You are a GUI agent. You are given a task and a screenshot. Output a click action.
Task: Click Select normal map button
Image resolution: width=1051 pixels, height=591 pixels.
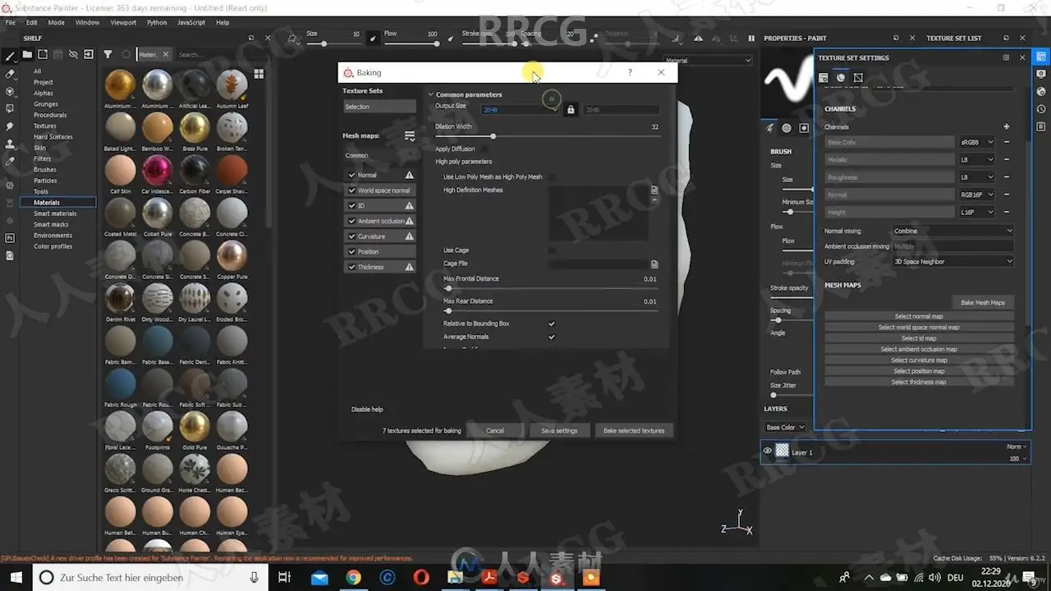click(x=919, y=316)
